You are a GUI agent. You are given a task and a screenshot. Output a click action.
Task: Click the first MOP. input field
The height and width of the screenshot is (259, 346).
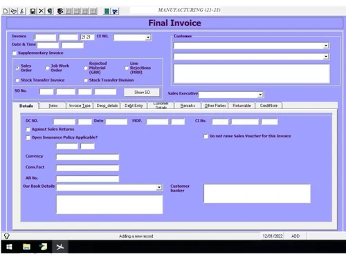[x=157, y=122]
